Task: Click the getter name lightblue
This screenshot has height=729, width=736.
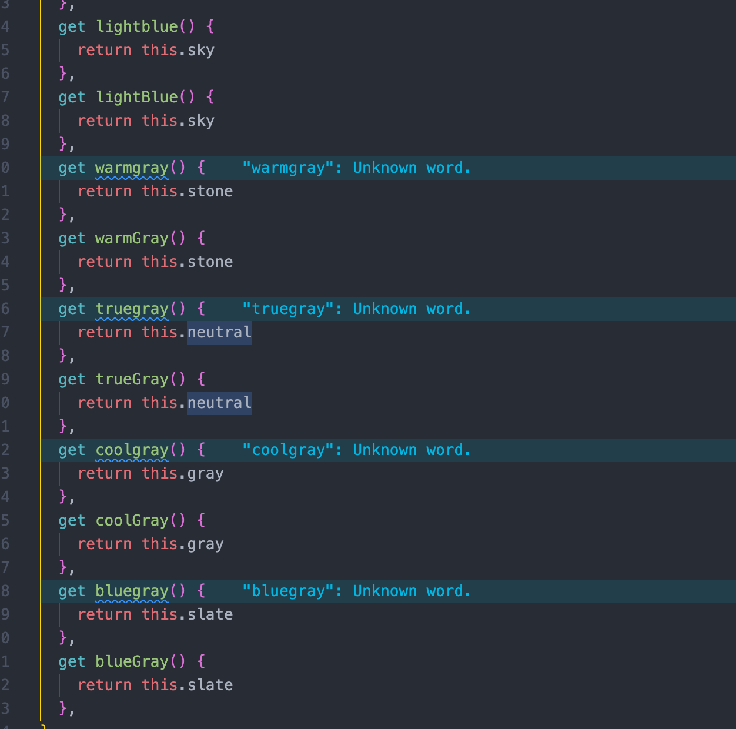Action: [136, 26]
